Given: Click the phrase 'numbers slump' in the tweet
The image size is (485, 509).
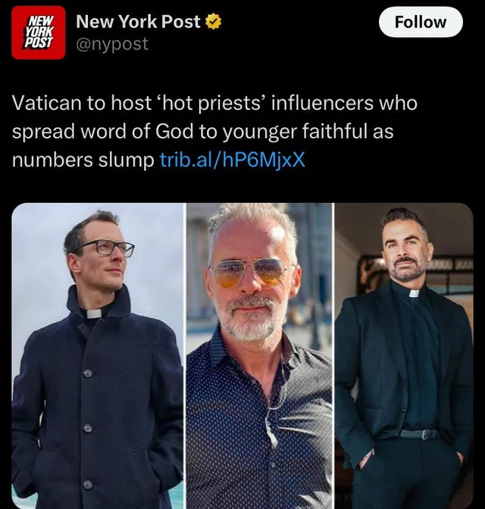Looking at the screenshot, I should [83, 160].
